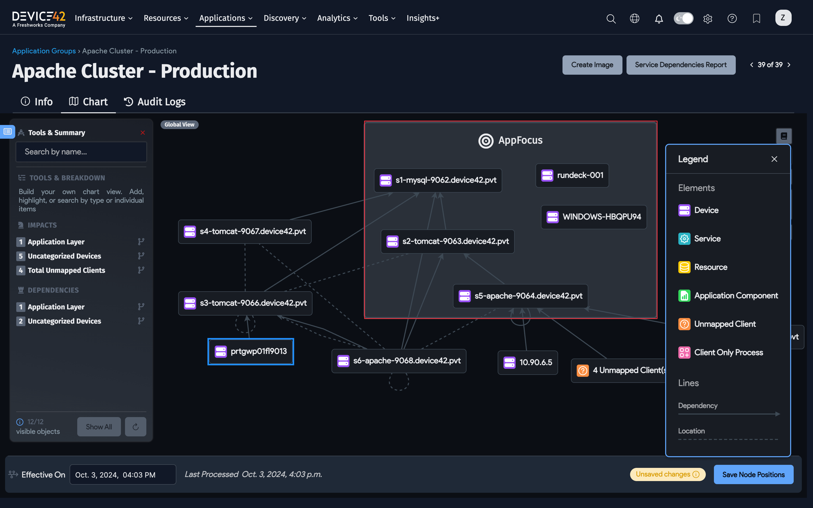Open the Discovery dropdown menu
Image resolution: width=813 pixels, height=508 pixels.
tap(285, 18)
